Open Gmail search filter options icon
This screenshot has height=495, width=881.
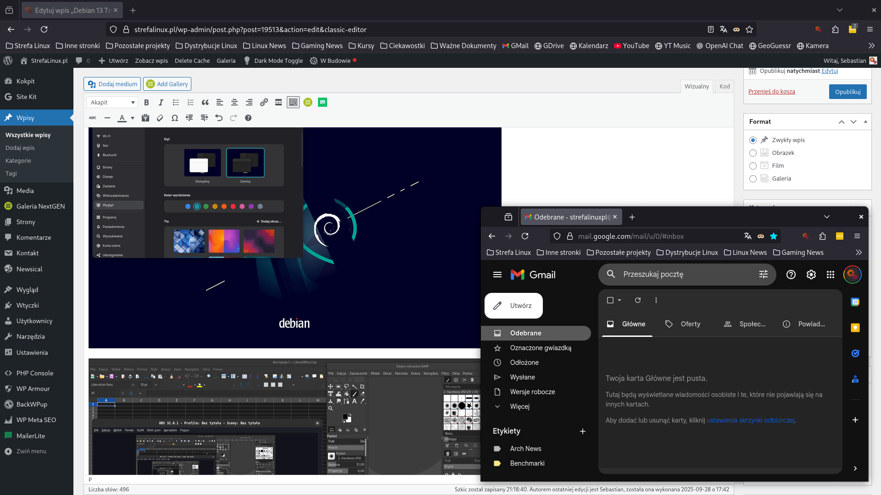[x=764, y=274]
